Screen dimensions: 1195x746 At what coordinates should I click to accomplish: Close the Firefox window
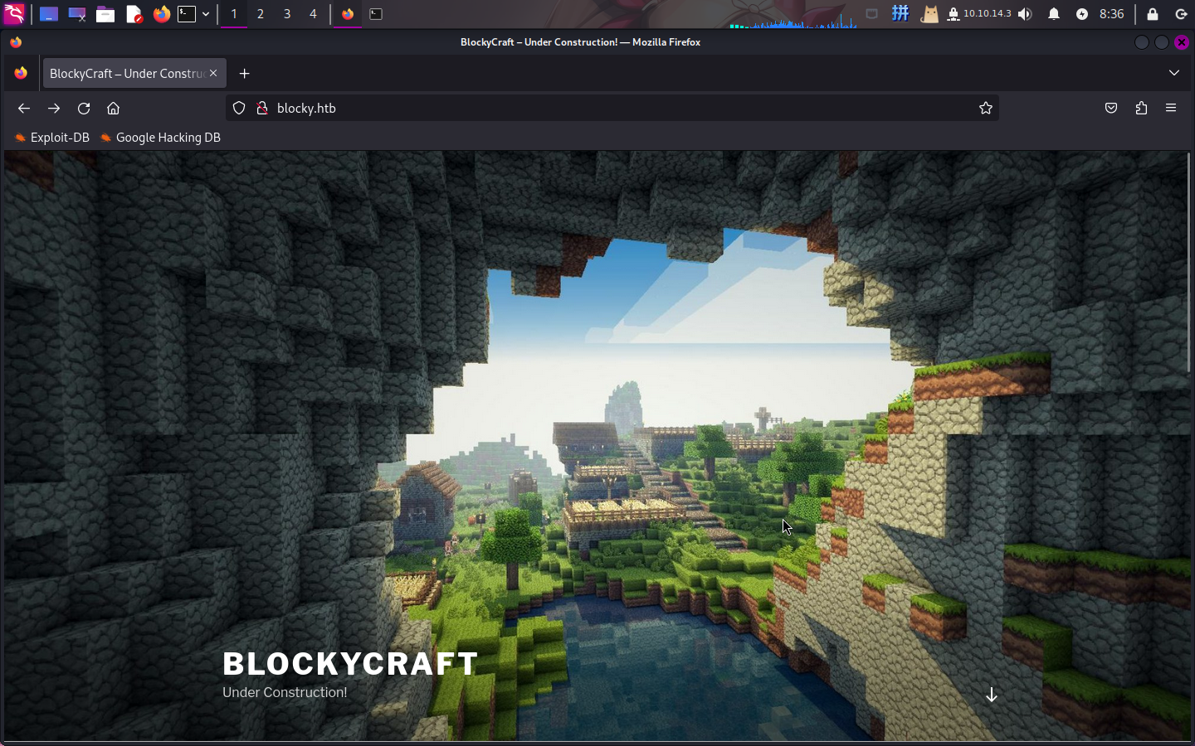click(1182, 42)
